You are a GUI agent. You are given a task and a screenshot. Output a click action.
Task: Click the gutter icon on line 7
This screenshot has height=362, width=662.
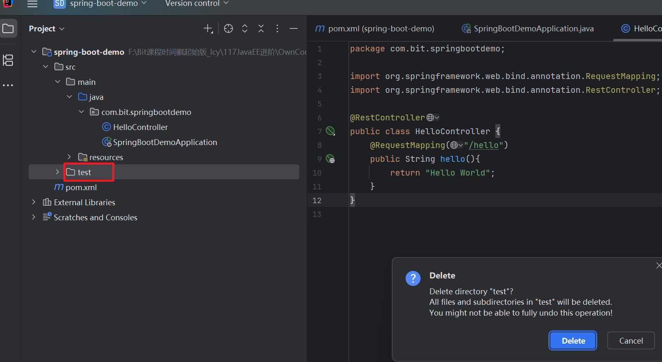[330, 131]
